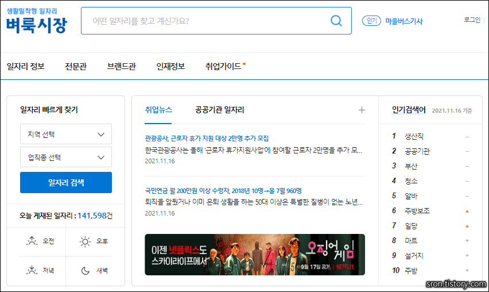This screenshot has width=489, height=292.
Task: Click popular keyword 공공기관
Action: pyautogui.click(x=417, y=151)
